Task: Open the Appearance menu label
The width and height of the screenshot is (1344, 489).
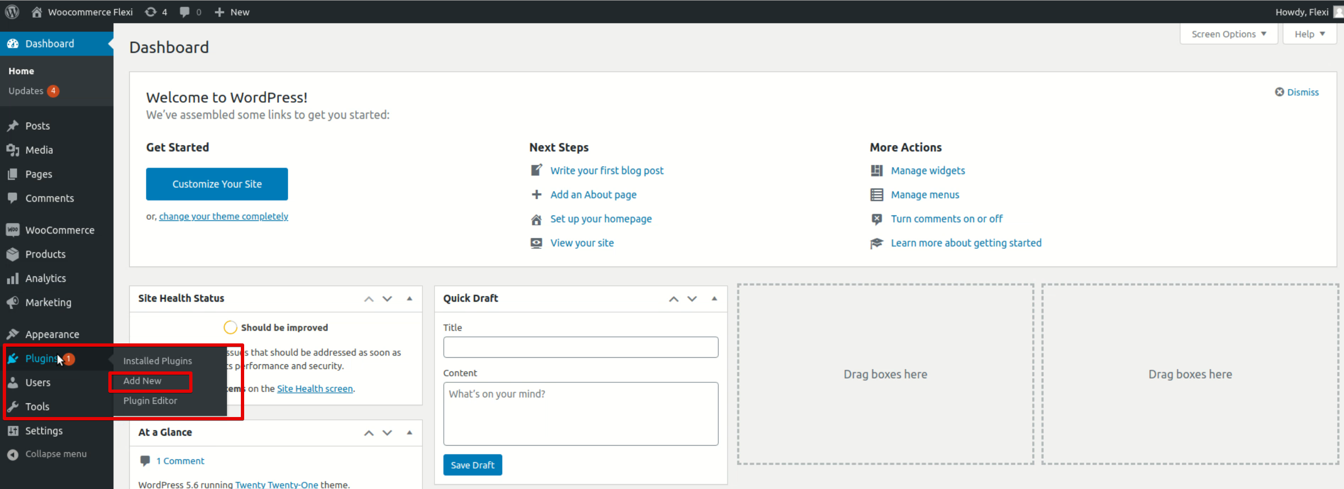Action: tap(52, 334)
